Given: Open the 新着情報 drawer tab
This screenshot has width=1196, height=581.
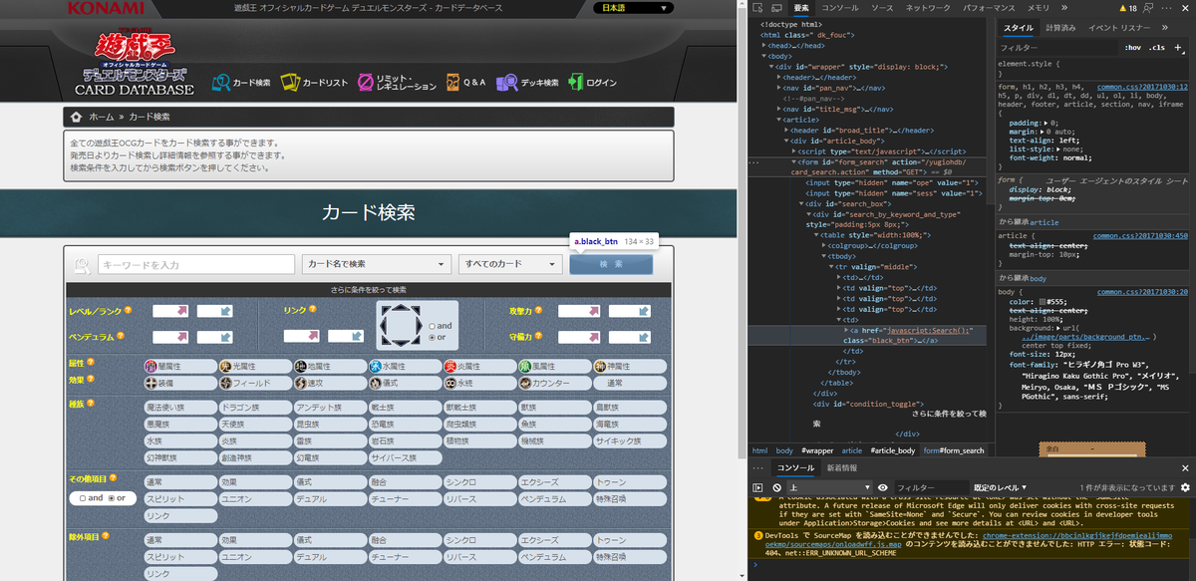Looking at the screenshot, I should coord(842,467).
